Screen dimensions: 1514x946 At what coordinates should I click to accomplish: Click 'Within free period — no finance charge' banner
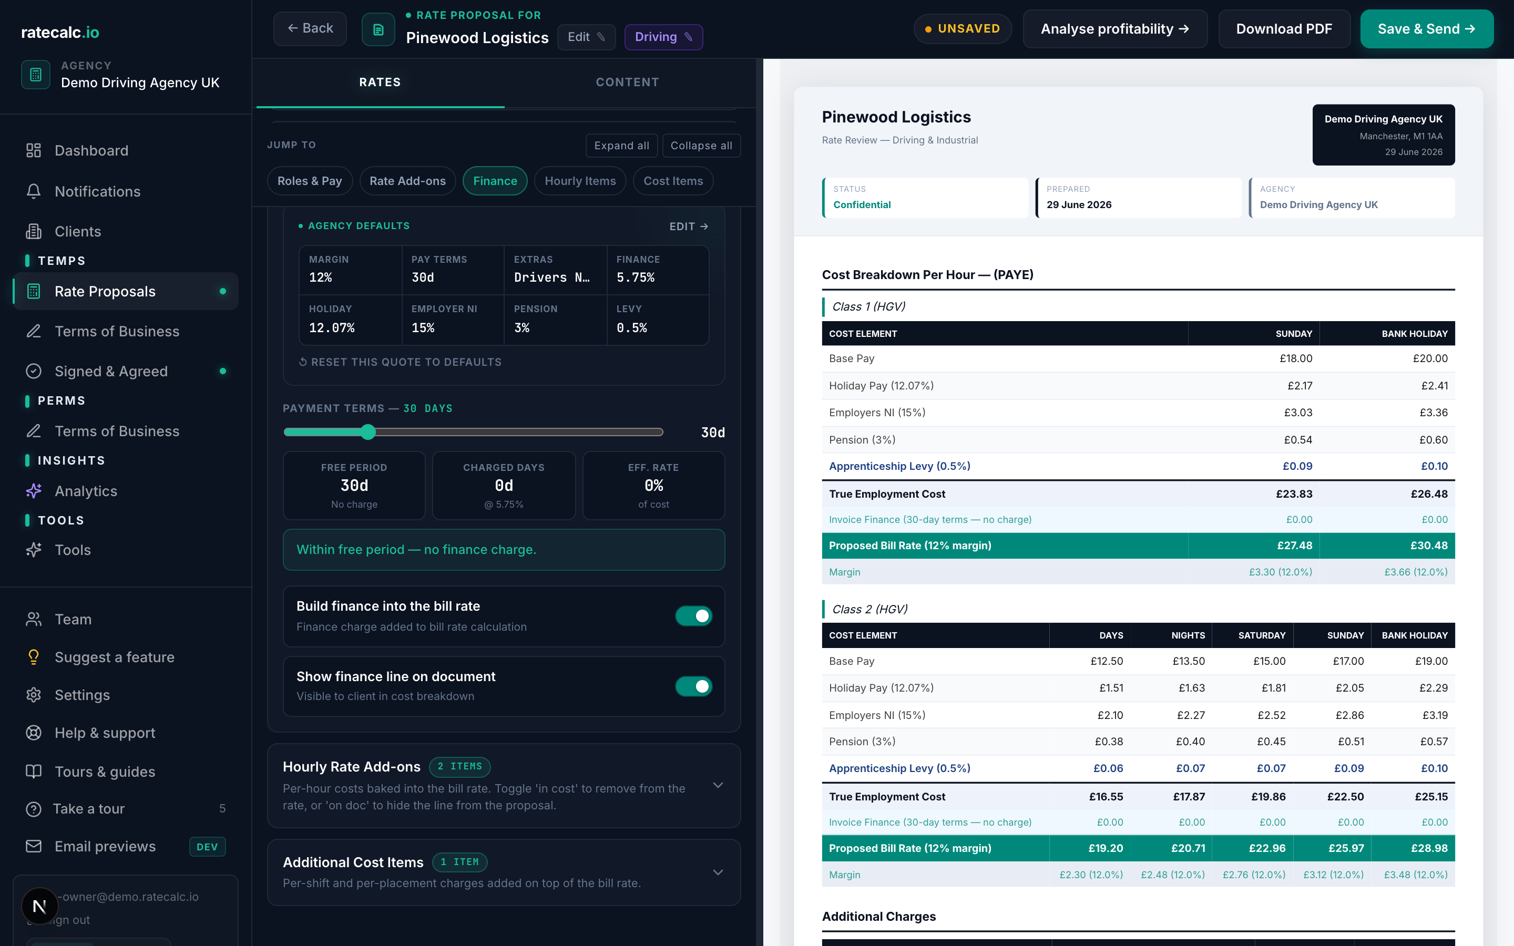point(504,549)
